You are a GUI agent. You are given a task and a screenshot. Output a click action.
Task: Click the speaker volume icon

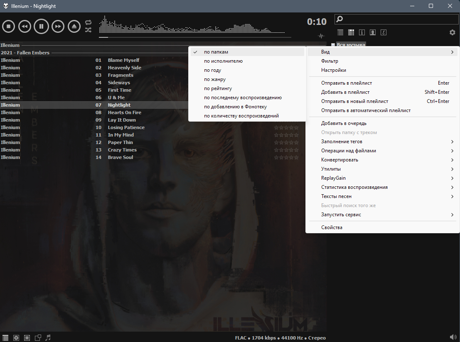[x=453, y=337]
